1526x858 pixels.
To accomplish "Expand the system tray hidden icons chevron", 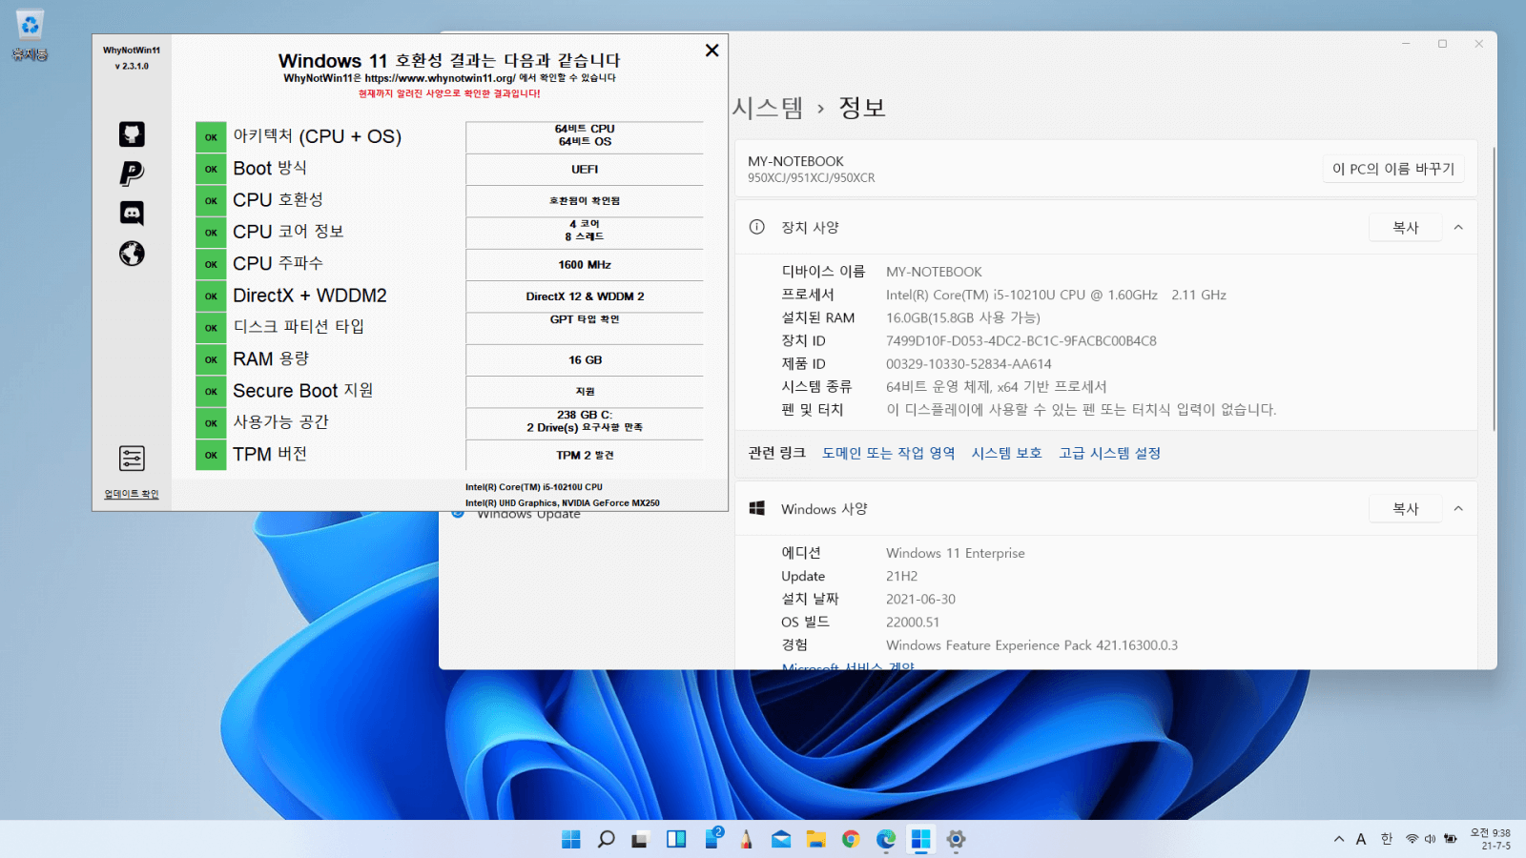I will point(1339,839).
